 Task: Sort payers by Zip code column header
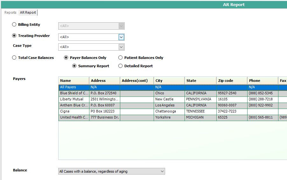232,81
